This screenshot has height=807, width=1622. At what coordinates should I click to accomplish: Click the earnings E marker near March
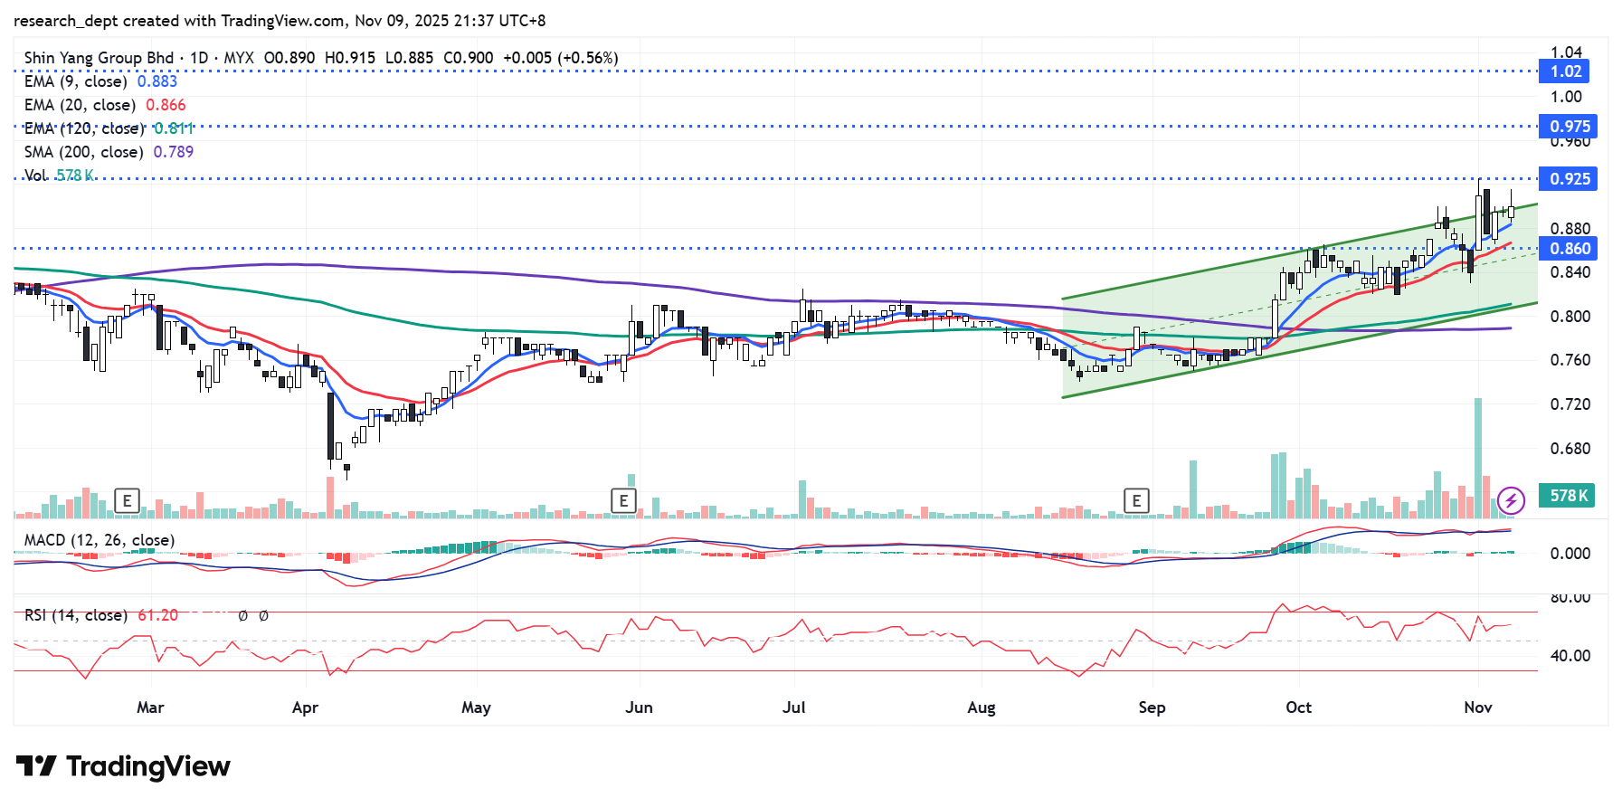click(x=127, y=500)
